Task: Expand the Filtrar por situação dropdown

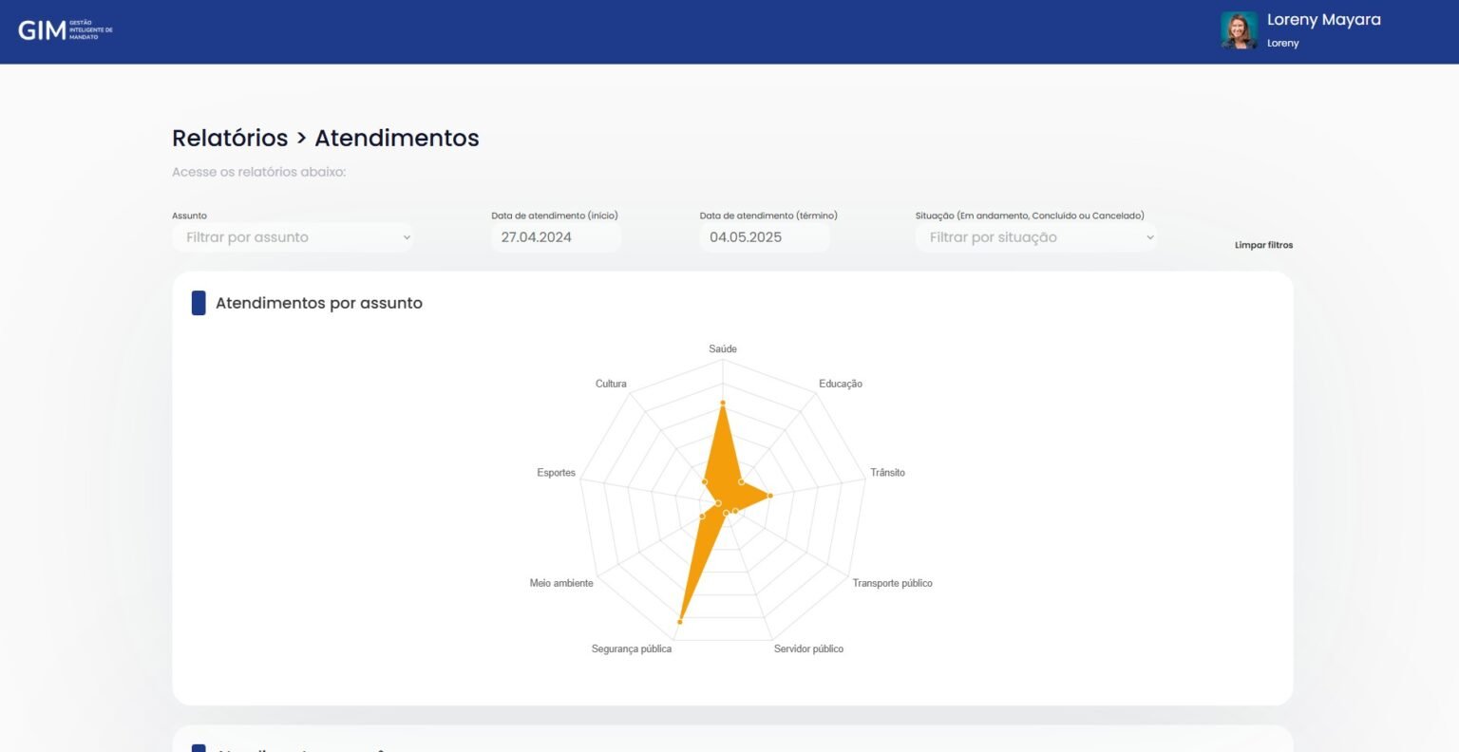Action: click(x=1036, y=237)
